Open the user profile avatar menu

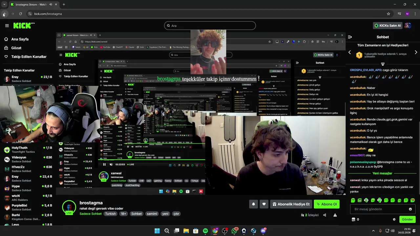(x=408, y=26)
